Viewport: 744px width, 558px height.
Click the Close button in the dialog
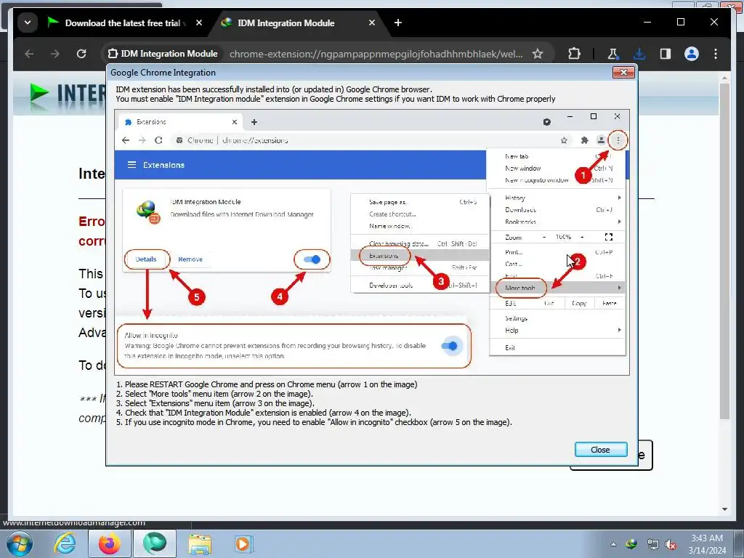click(601, 449)
